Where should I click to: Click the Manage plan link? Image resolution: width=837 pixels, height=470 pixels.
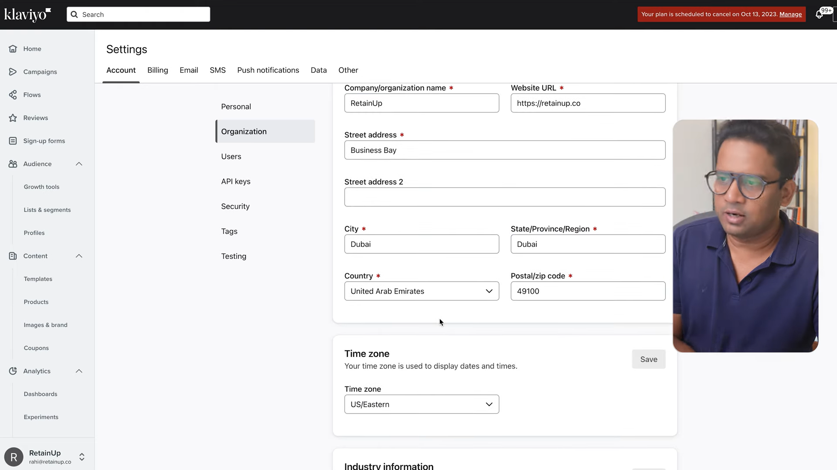point(790,14)
